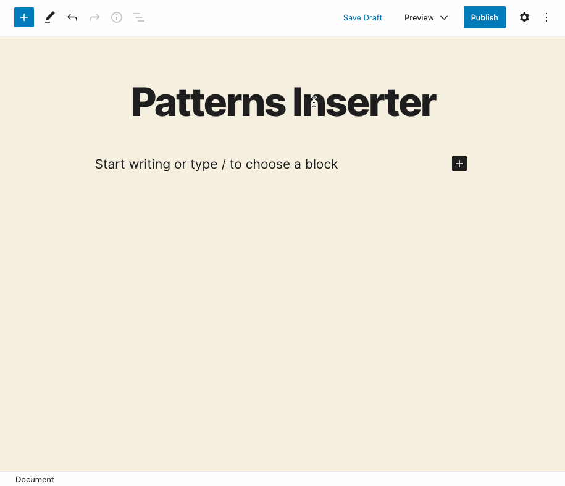Toggle the Settings gear sidebar
The image size is (565, 486).
[x=524, y=17]
